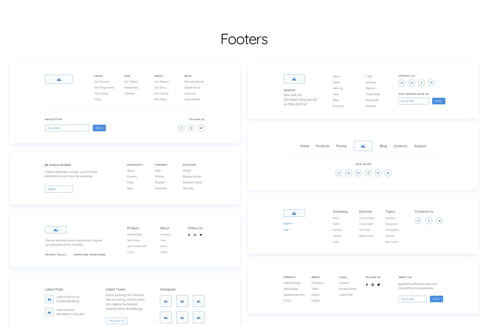Click the Pinterest icon in the Join Us On row
Screen dimensions: 488x325
pos(378,173)
